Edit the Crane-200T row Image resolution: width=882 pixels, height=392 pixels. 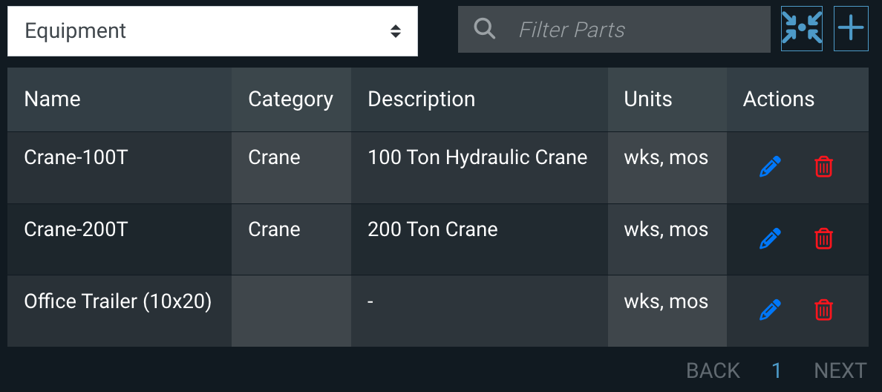point(771,239)
